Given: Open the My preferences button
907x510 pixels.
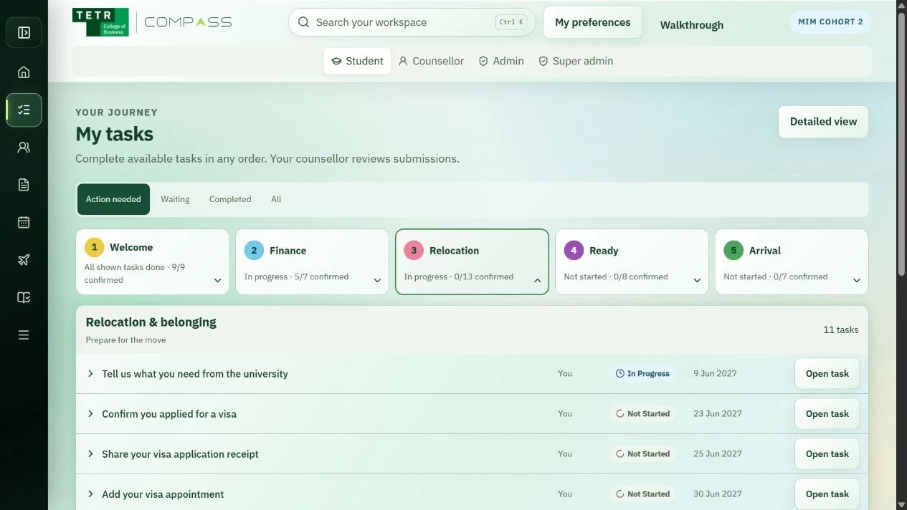Looking at the screenshot, I should (x=593, y=22).
